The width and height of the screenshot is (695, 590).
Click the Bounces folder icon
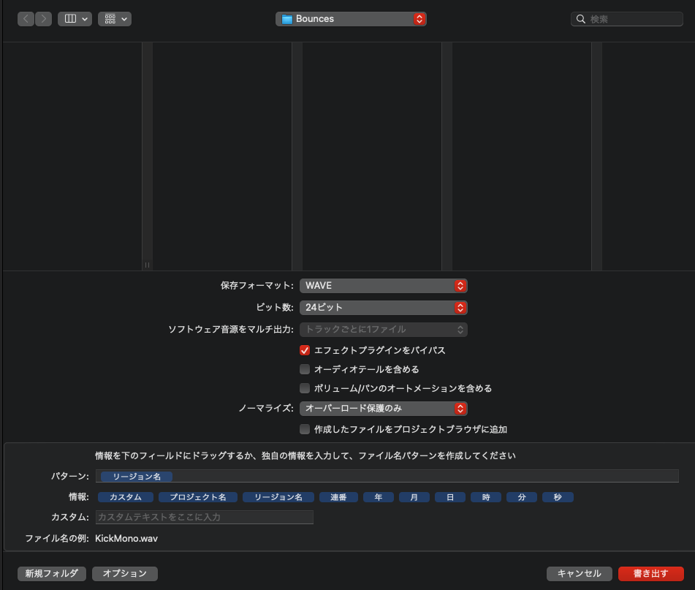click(286, 19)
